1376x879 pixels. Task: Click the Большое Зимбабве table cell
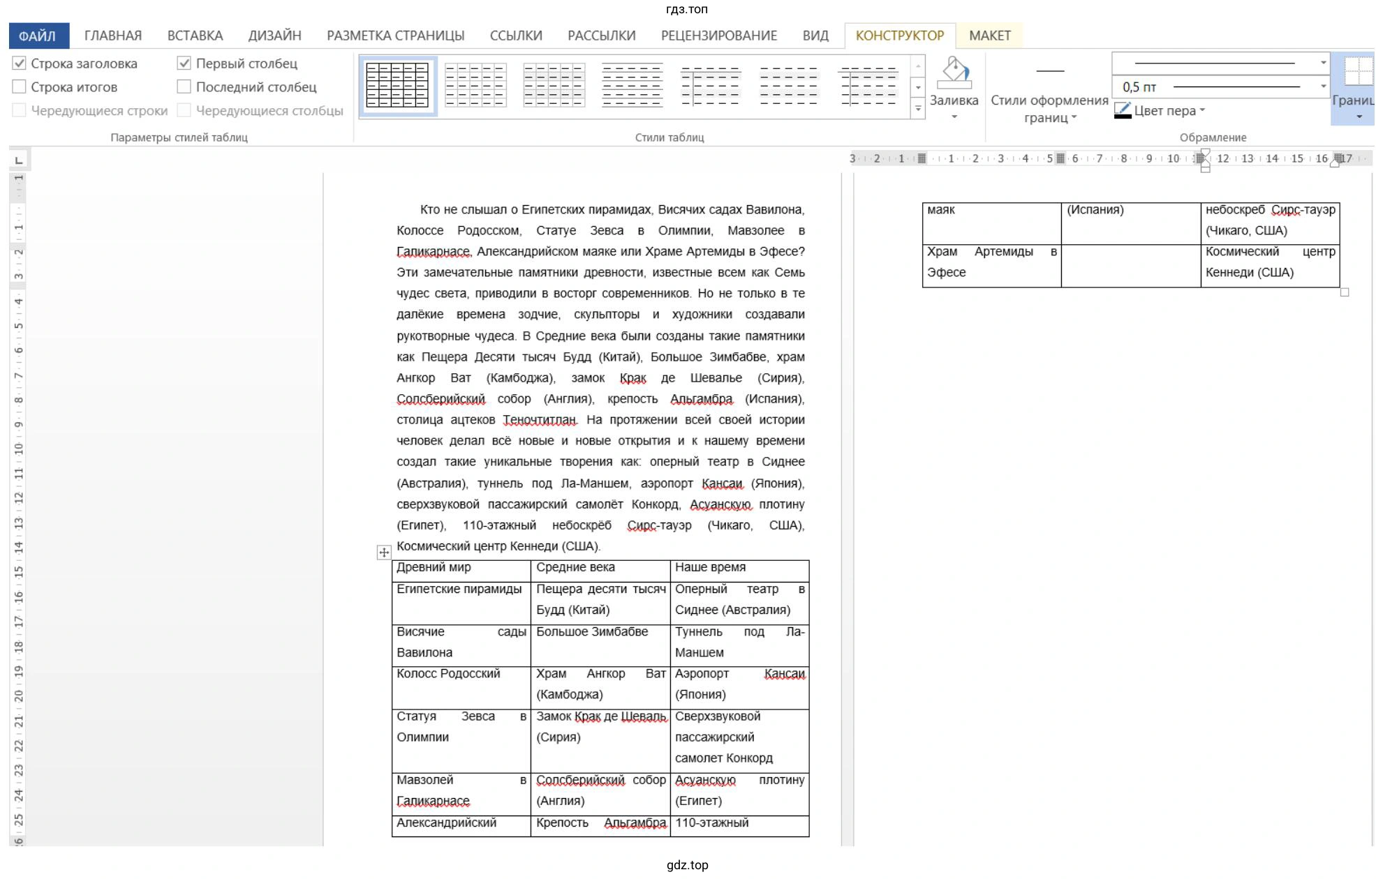click(600, 645)
